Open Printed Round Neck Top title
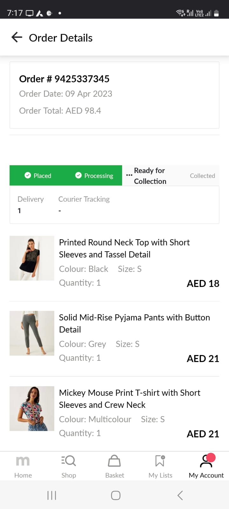Image resolution: width=229 pixels, height=509 pixels. coord(124,248)
